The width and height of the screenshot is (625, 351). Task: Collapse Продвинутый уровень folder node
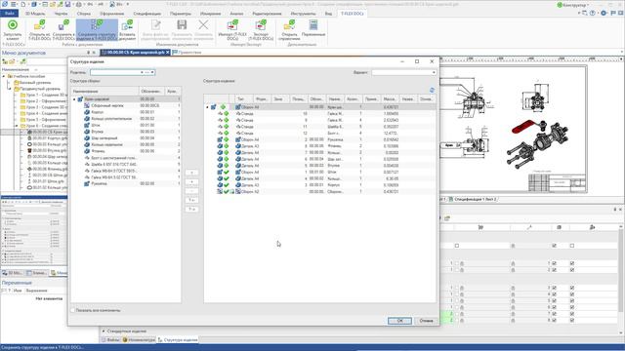(x=10, y=89)
